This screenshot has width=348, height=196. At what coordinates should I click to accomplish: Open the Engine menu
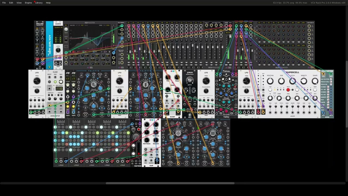28,3
